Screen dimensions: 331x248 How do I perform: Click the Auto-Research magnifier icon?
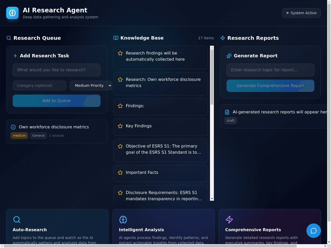[17, 220]
